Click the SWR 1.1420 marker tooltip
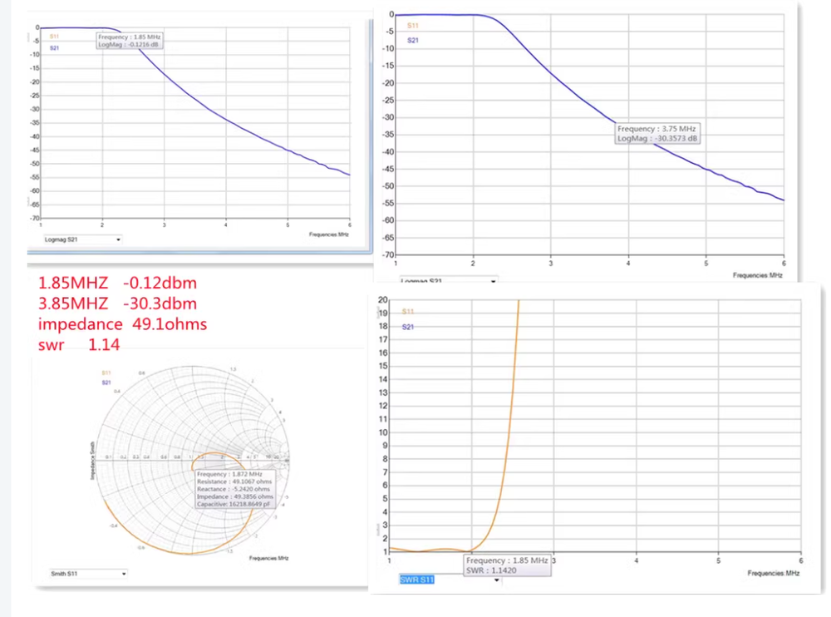 [507, 565]
